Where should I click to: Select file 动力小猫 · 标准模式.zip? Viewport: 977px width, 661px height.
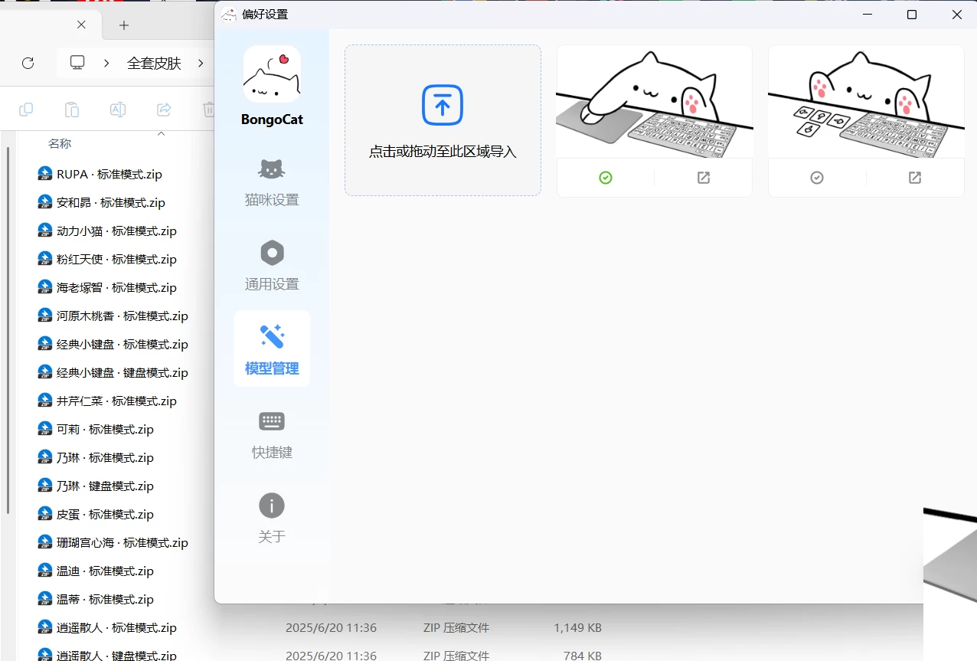[117, 231]
